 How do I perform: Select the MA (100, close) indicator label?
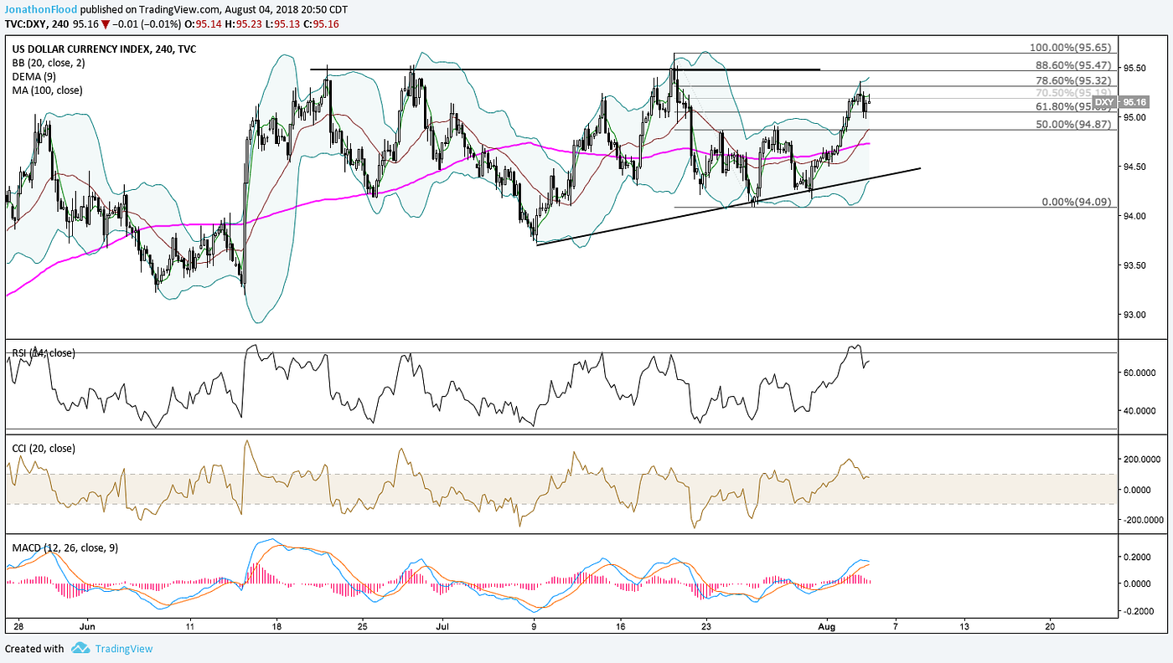(47, 90)
